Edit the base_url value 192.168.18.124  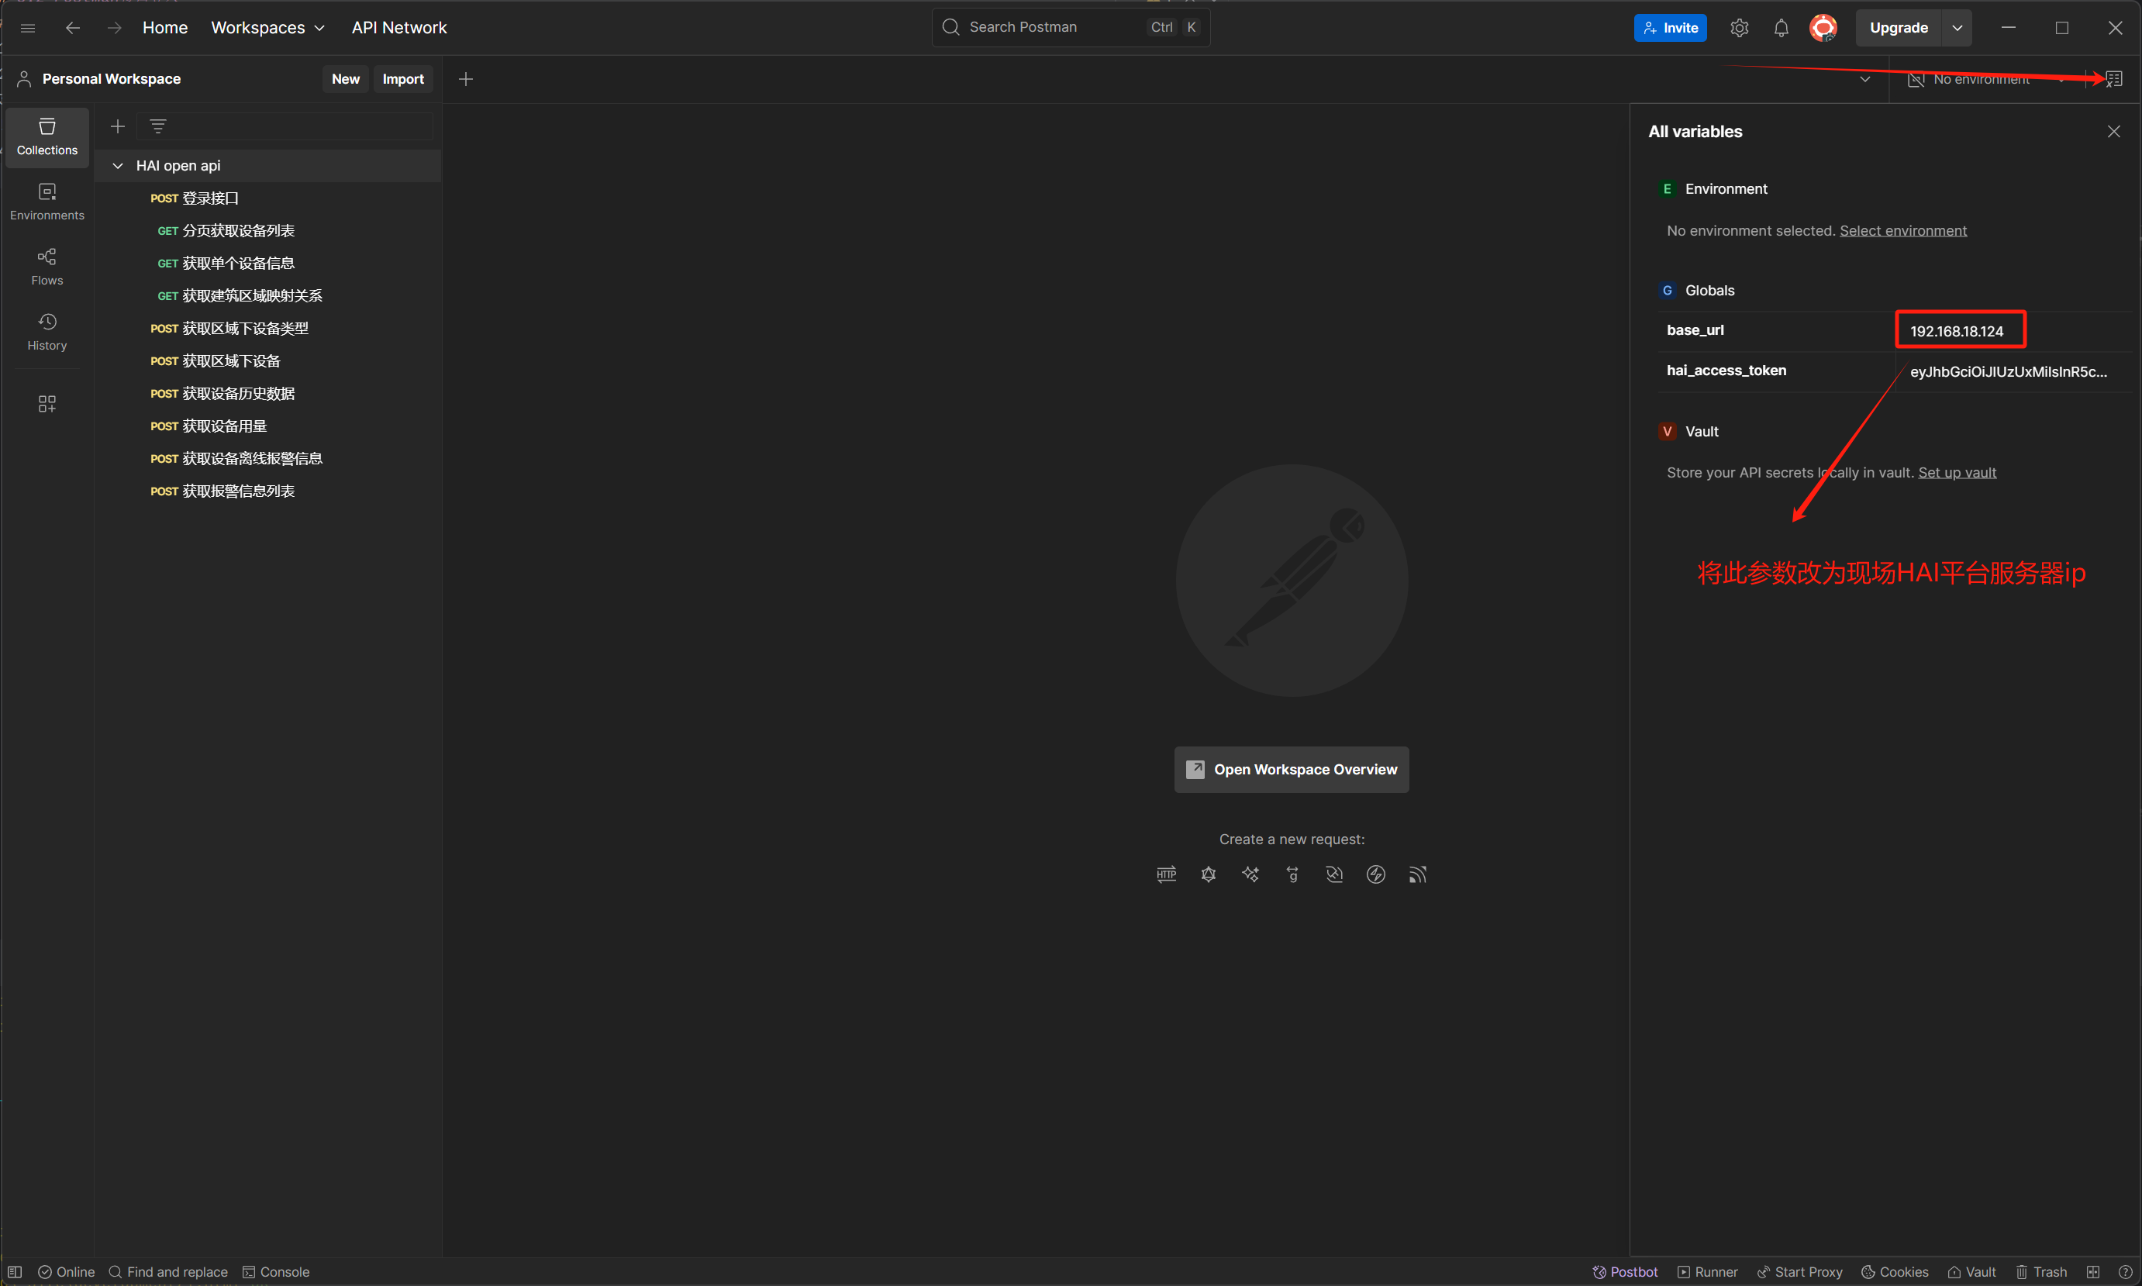(x=1959, y=331)
